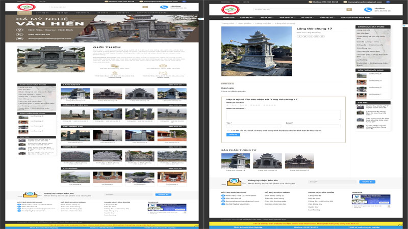Click the logo on the left homepage

27,7
